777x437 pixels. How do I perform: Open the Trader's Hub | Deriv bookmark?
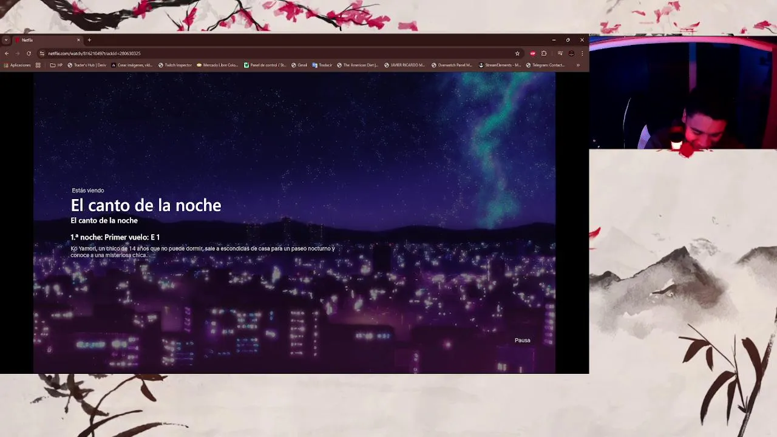[x=87, y=65]
